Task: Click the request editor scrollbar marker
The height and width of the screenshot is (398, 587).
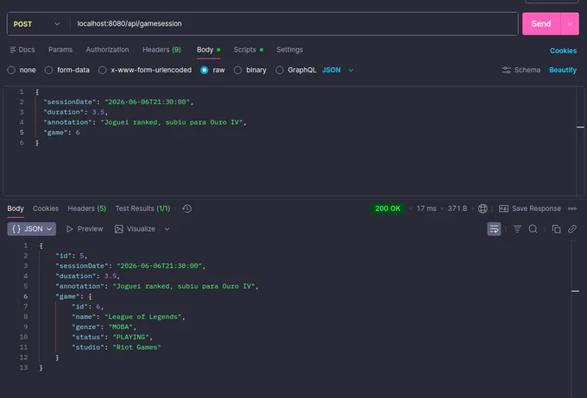Action: point(580,127)
